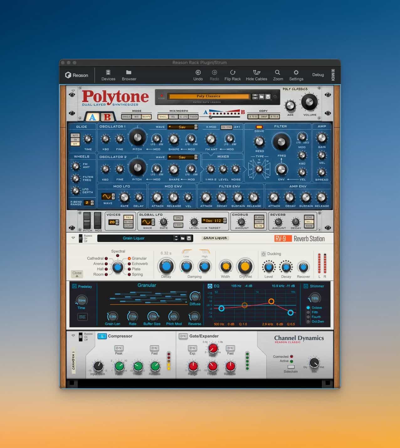
Task: Set Mode to Single
Action: click(x=126, y=117)
